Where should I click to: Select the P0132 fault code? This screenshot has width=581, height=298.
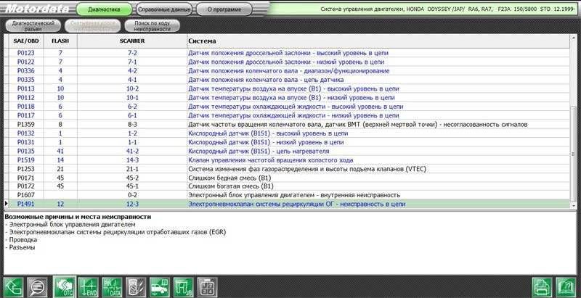(x=26, y=133)
